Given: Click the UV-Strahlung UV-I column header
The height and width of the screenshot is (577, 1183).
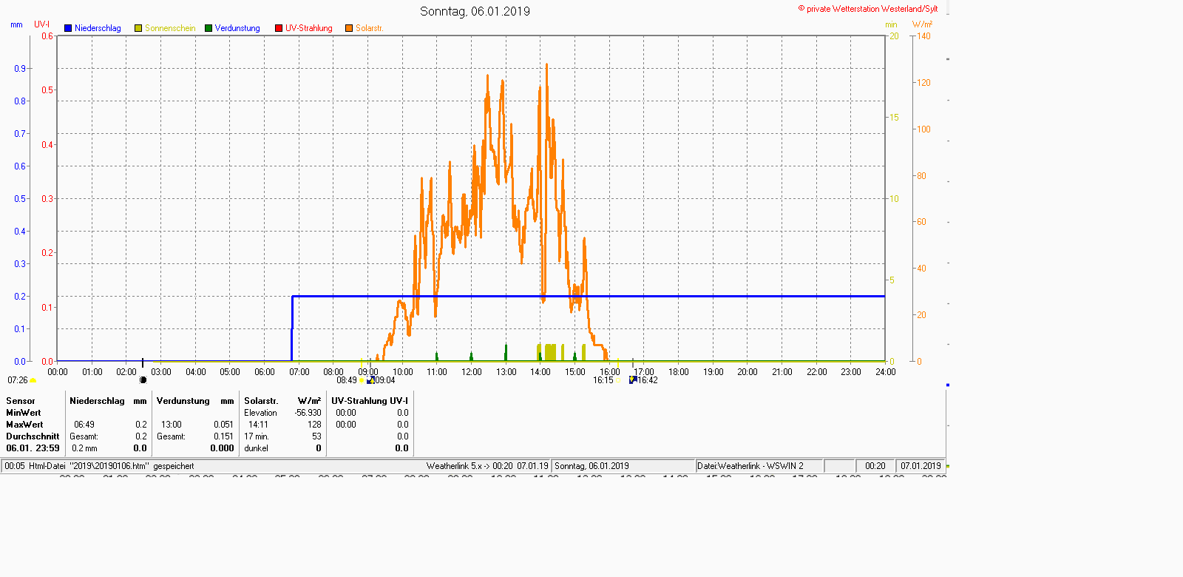Looking at the screenshot, I should (x=370, y=401).
